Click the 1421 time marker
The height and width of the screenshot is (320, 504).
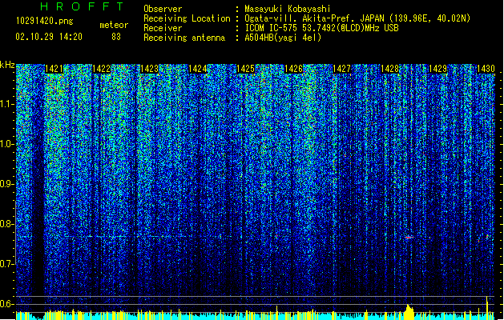pyautogui.click(x=54, y=69)
